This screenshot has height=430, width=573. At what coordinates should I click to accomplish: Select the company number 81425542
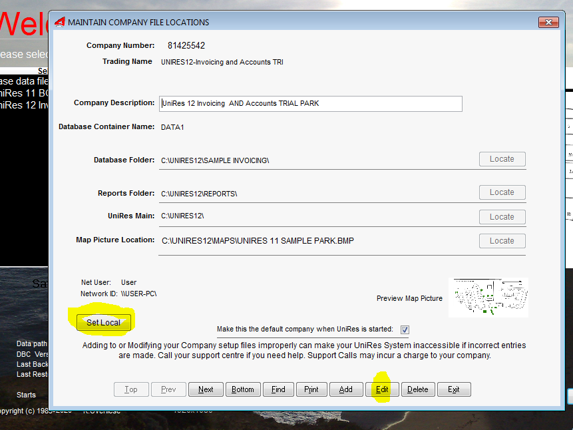[x=186, y=46]
